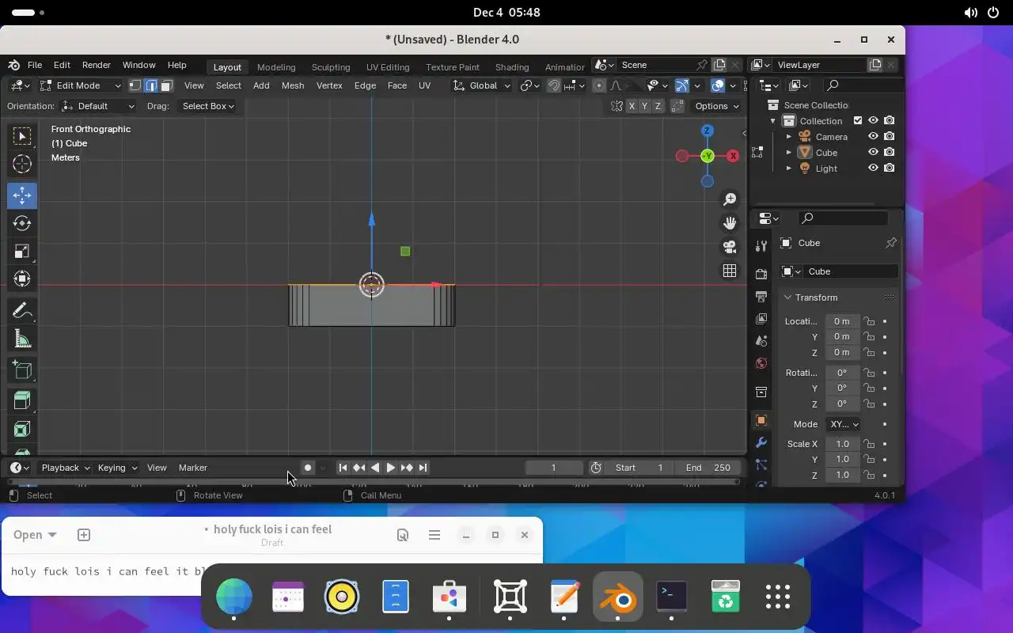
Task: Open the World properties tab
Action: (761, 363)
